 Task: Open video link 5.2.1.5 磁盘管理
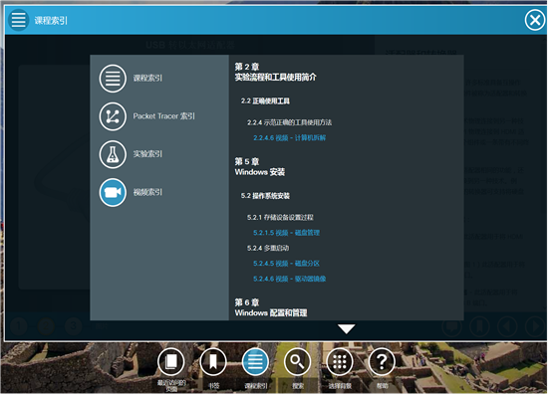[286, 233]
